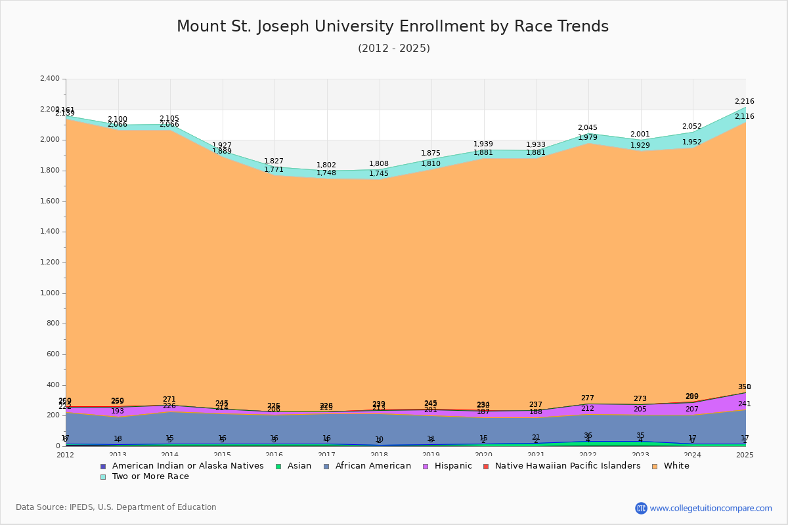Click the orange White legend marker
The height and width of the screenshot is (525, 788).
[x=655, y=467]
